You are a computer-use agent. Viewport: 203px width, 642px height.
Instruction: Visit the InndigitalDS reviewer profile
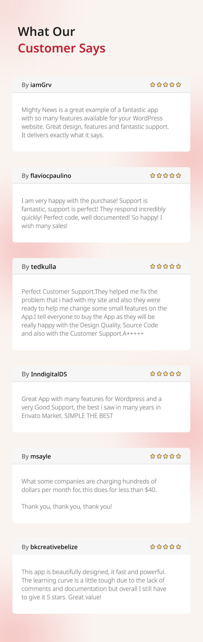(49, 374)
